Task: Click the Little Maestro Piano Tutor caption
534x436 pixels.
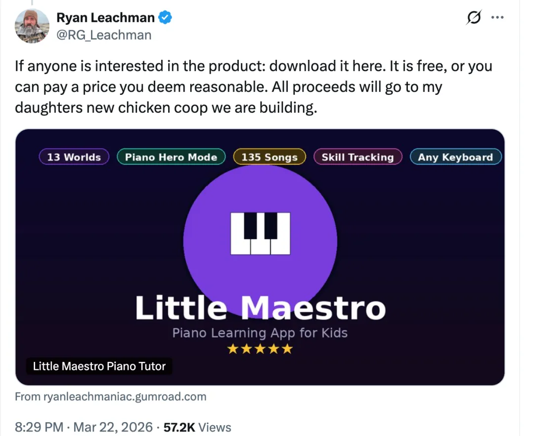Action: (99, 366)
